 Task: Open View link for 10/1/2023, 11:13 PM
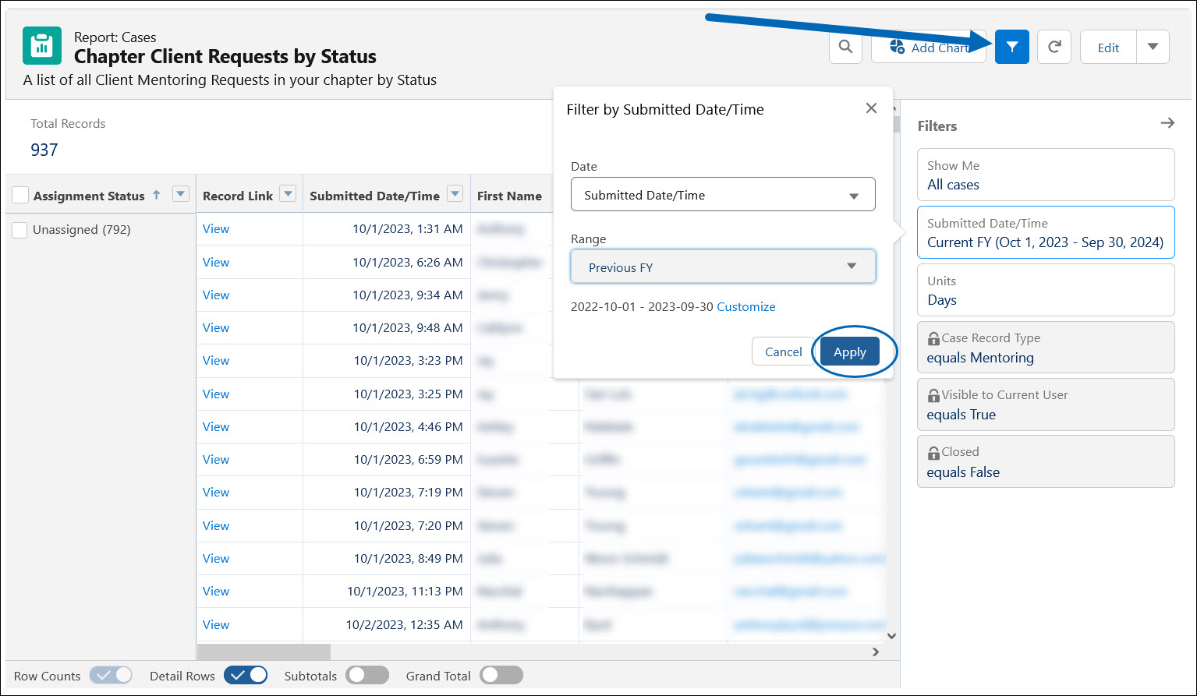click(x=216, y=591)
